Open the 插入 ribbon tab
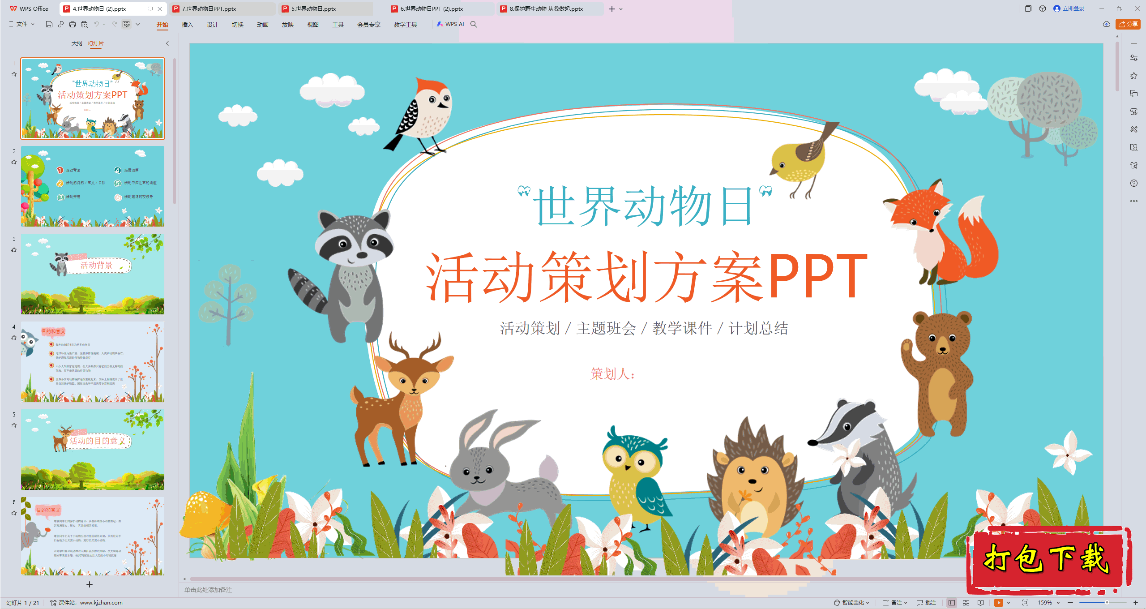The height and width of the screenshot is (609, 1146). [x=188, y=25]
